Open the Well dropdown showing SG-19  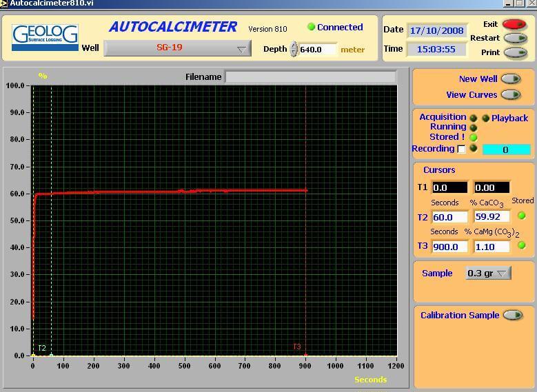176,48
